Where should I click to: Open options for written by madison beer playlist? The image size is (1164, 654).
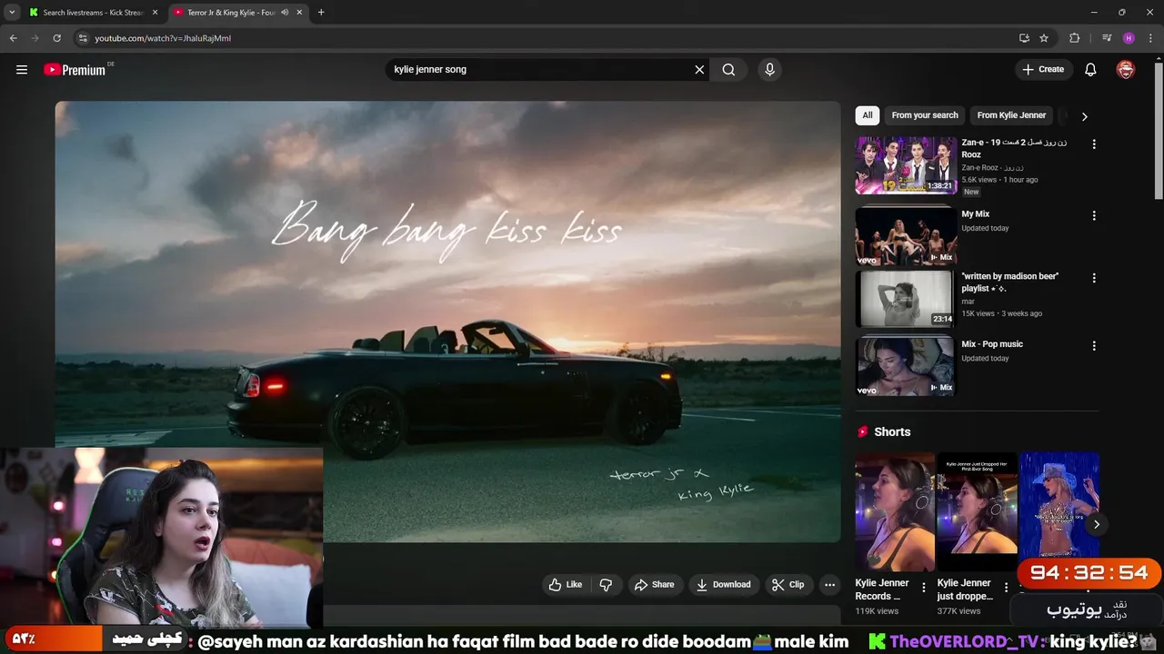tap(1094, 278)
